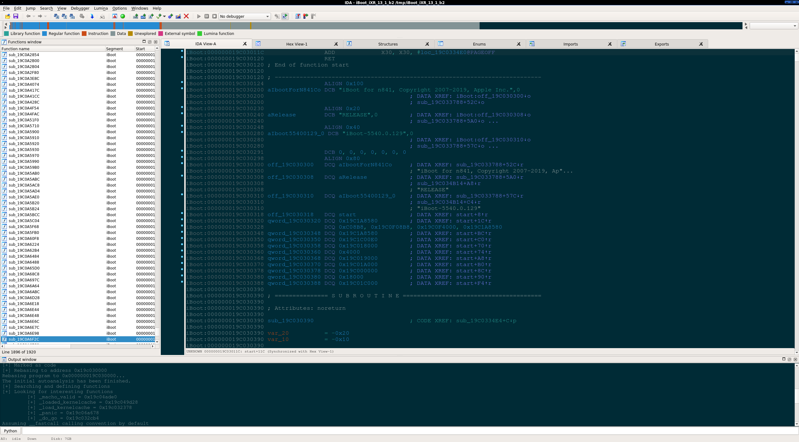Open the empty combo box beside navigation band
Image resolution: width=799 pixels, height=442 pixels.
774,26
